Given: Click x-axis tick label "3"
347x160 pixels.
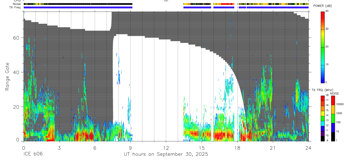Looking at the screenshot, I should click(x=59, y=148).
